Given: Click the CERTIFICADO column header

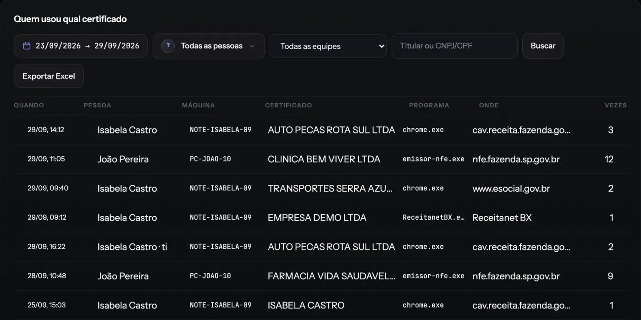Looking at the screenshot, I should pos(288,105).
